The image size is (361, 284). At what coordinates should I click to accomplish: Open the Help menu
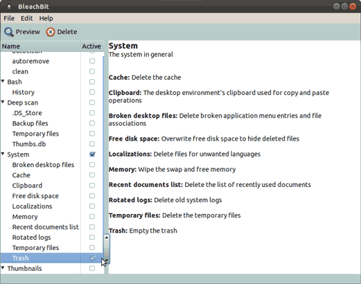pyautogui.click(x=46, y=18)
